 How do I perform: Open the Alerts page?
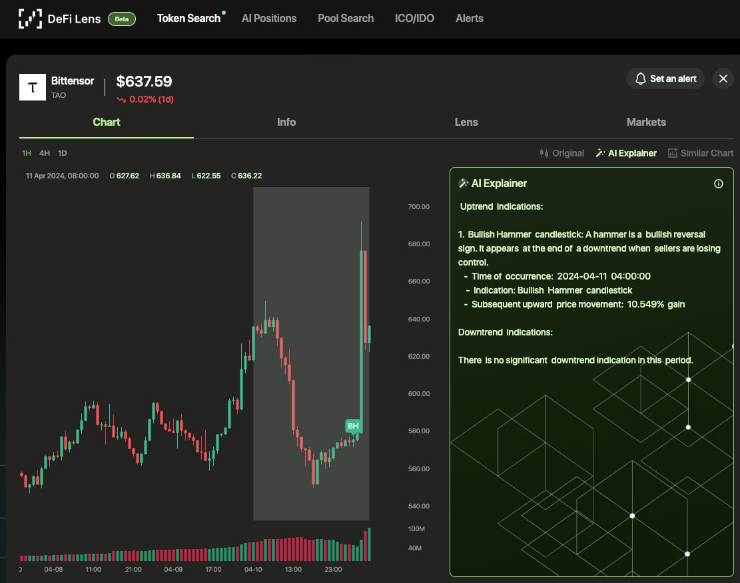(469, 19)
